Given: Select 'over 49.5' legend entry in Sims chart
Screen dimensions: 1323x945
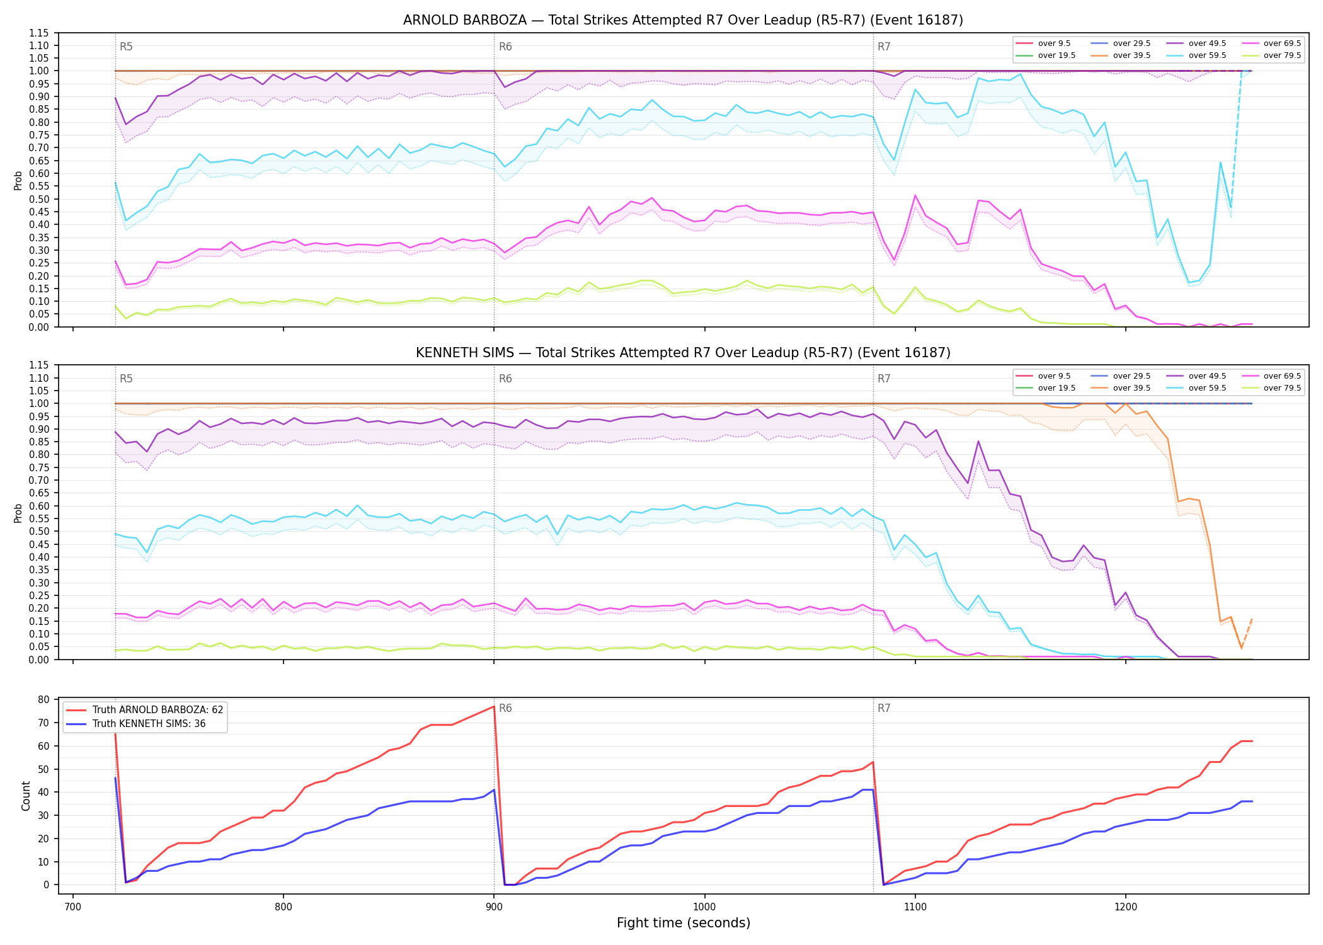Looking at the screenshot, I should coord(1196,376).
